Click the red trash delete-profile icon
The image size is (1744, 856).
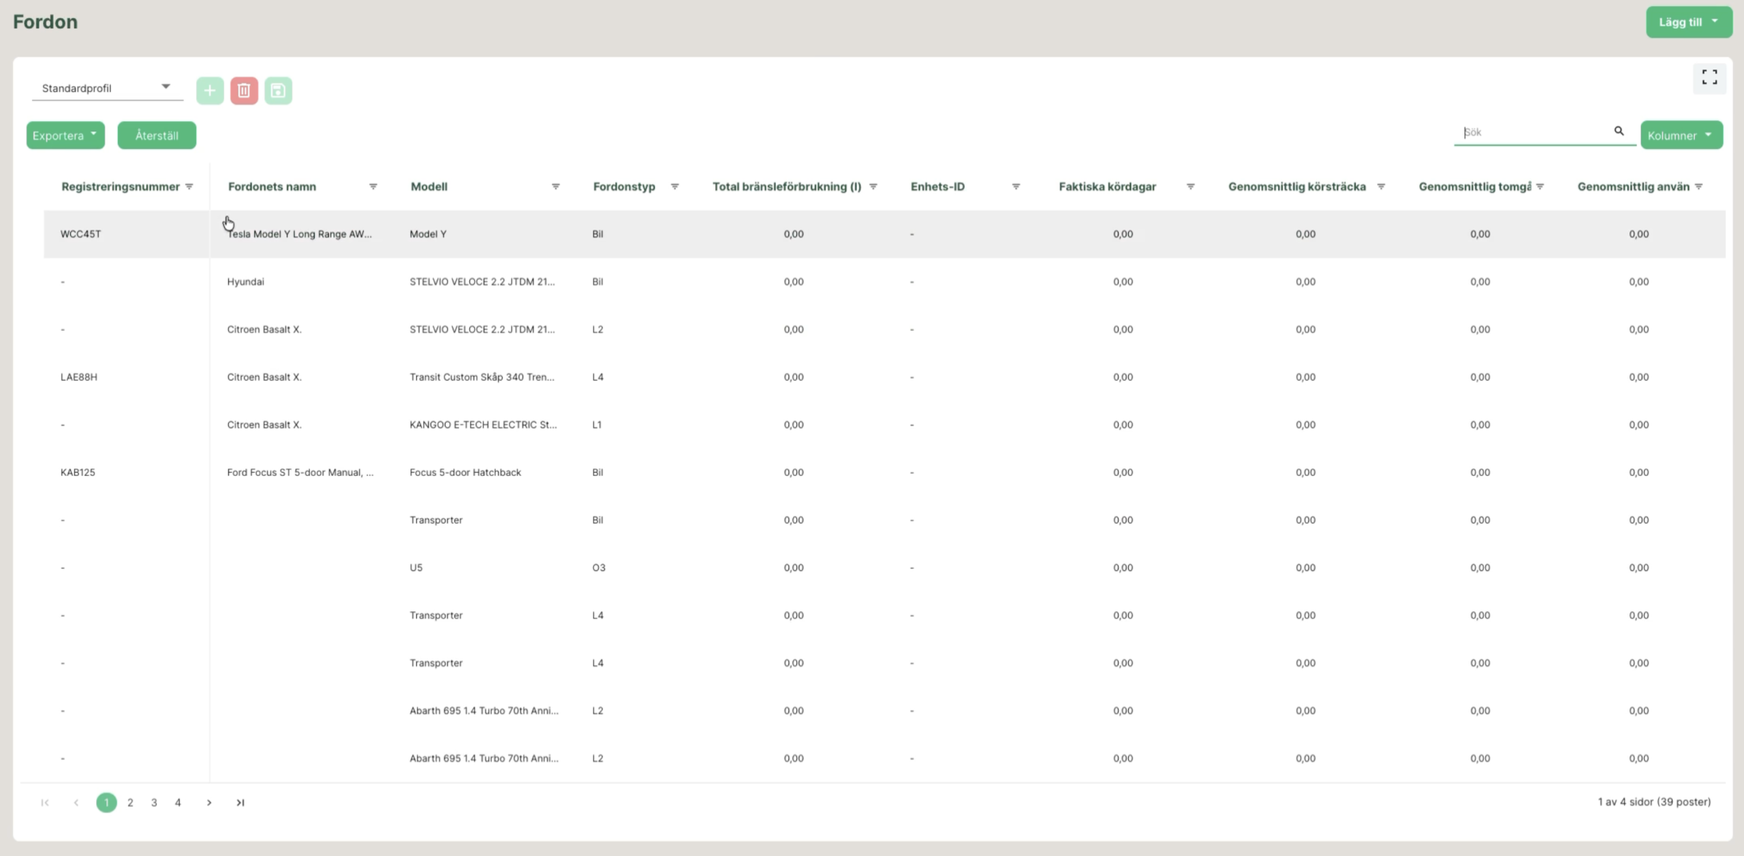point(244,91)
